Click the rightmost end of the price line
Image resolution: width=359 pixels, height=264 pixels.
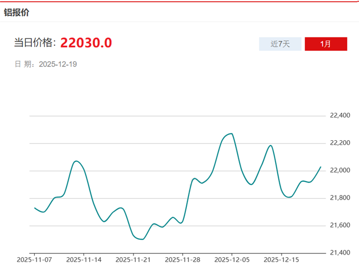[x=321, y=167]
